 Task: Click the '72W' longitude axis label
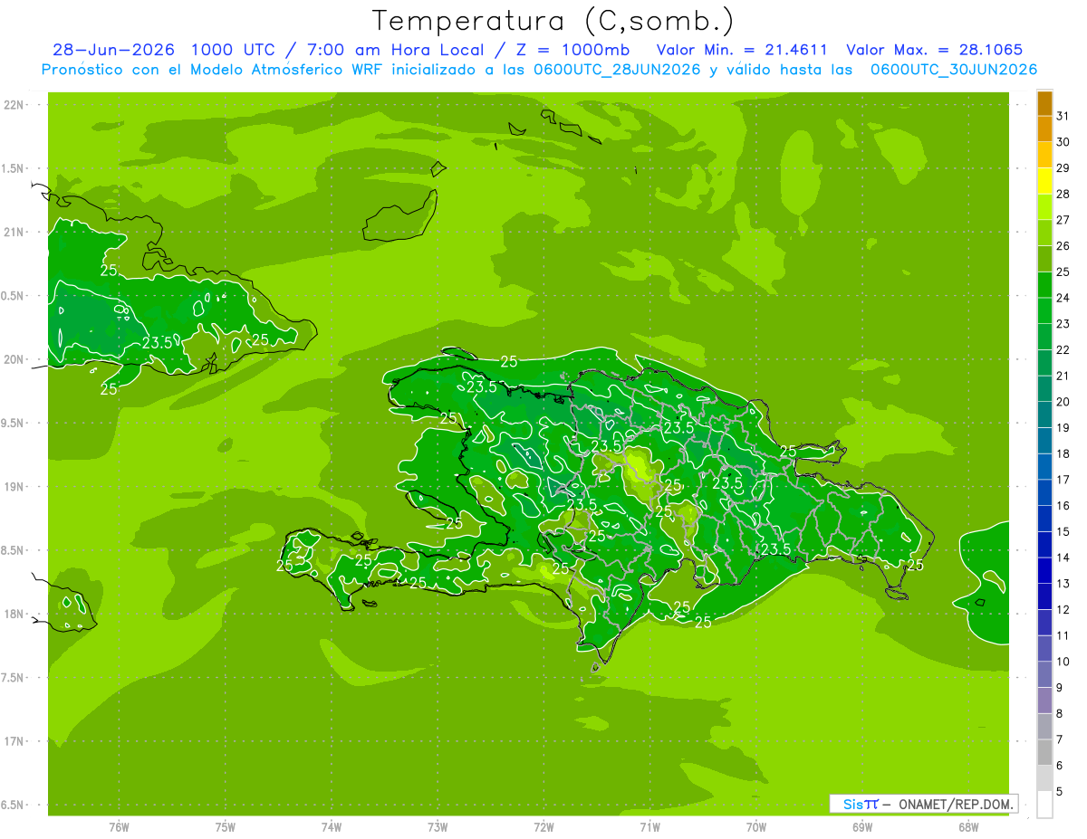point(543,826)
